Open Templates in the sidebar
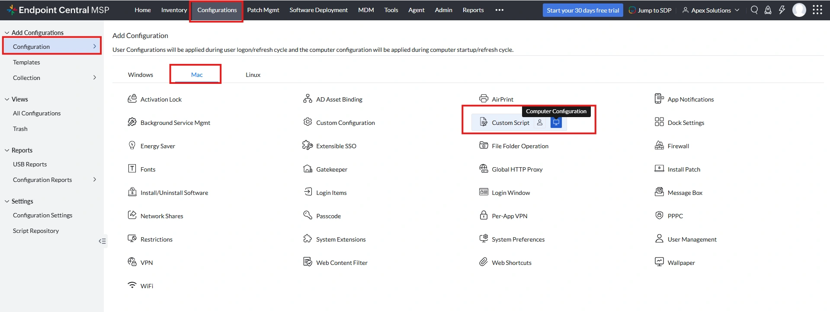Image resolution: width=830 pixels, height=312 pixels. 26,62
